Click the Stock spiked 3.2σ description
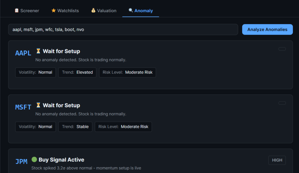Image resolution: width=299 pixels, height=173 pixels. point(86,168)
